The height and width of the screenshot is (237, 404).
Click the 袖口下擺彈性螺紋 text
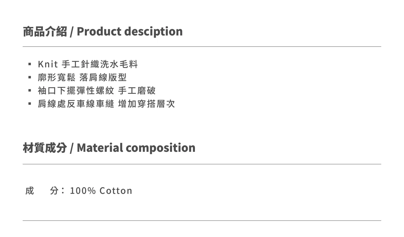76,91
